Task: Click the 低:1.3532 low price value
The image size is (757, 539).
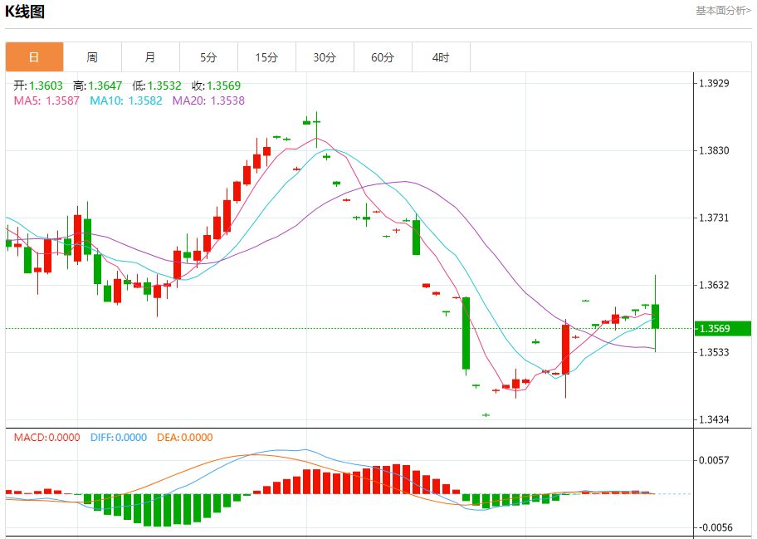Action: pyautogui.click(x=157, y=86)
